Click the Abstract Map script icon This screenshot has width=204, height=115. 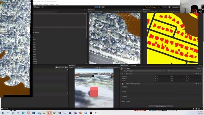[x=123, y=84]
